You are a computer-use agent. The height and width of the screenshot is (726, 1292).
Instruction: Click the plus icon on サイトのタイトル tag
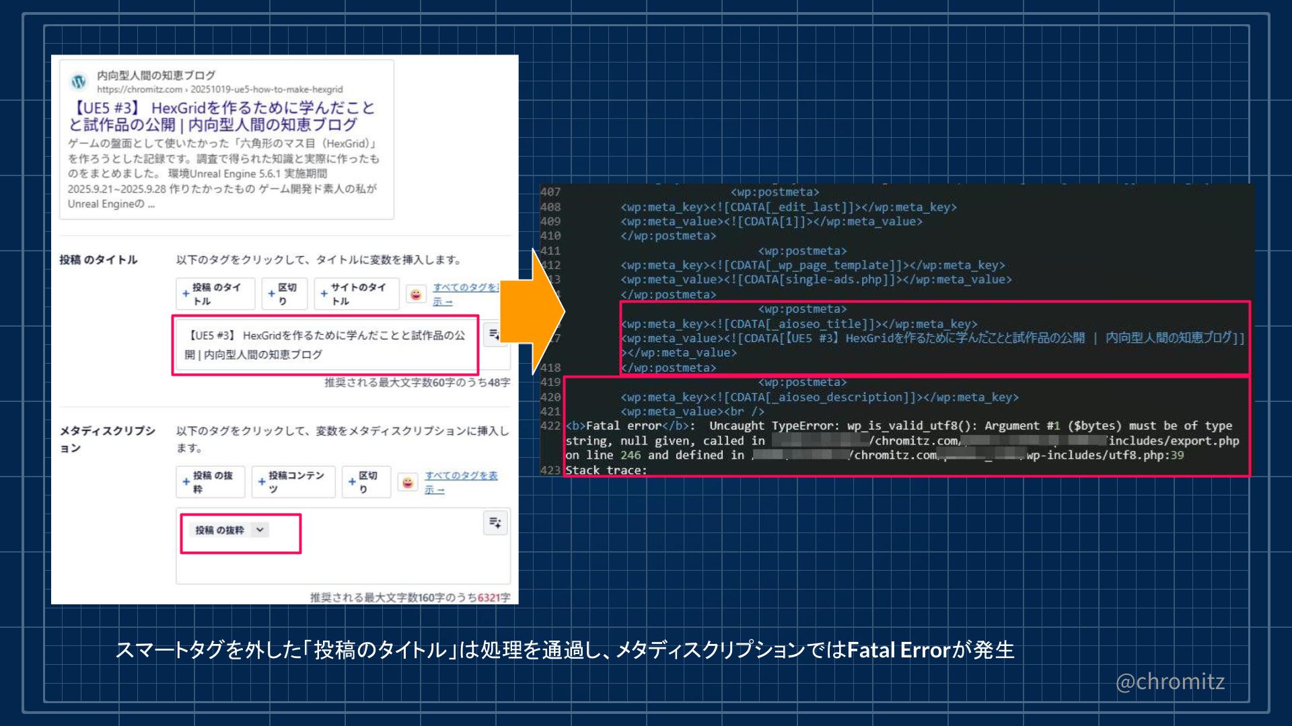tap(325, 293)
